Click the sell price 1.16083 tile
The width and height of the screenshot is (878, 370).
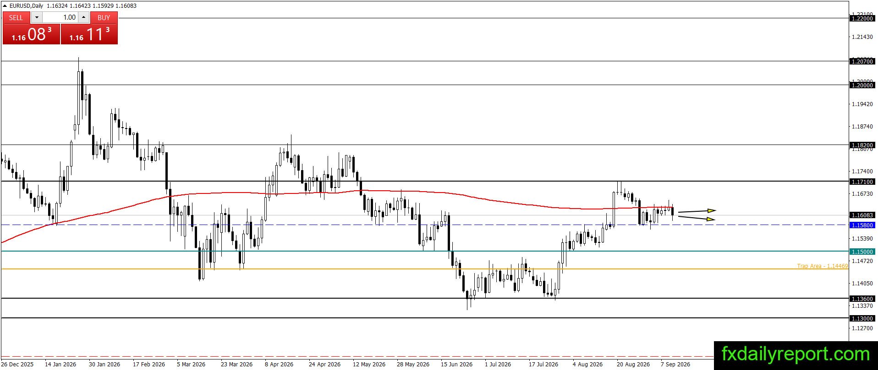(x=31, y=34)
